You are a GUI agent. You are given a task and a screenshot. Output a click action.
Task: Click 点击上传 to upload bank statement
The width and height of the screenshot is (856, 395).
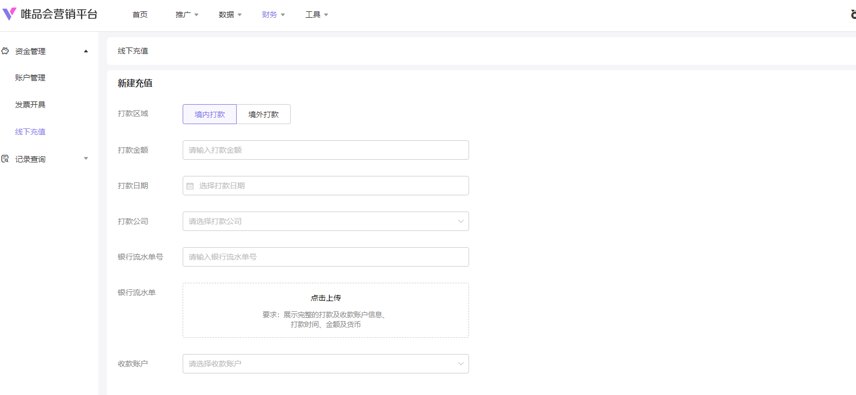(x=325, y=298)
